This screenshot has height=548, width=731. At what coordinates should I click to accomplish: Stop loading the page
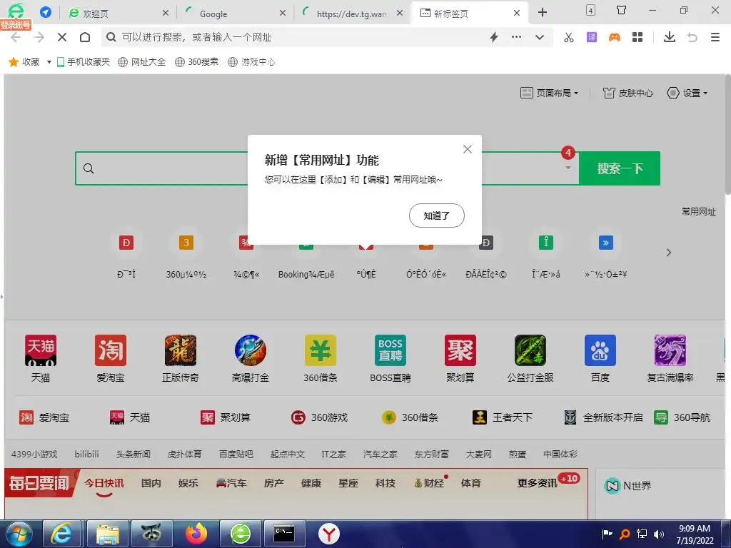(x=62, y=37)
